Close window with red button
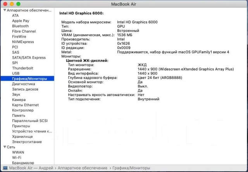The width and height of the screenshot is (248, 172). click(5, 4)
